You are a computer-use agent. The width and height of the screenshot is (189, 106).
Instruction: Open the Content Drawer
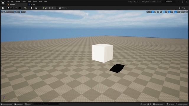7,104
